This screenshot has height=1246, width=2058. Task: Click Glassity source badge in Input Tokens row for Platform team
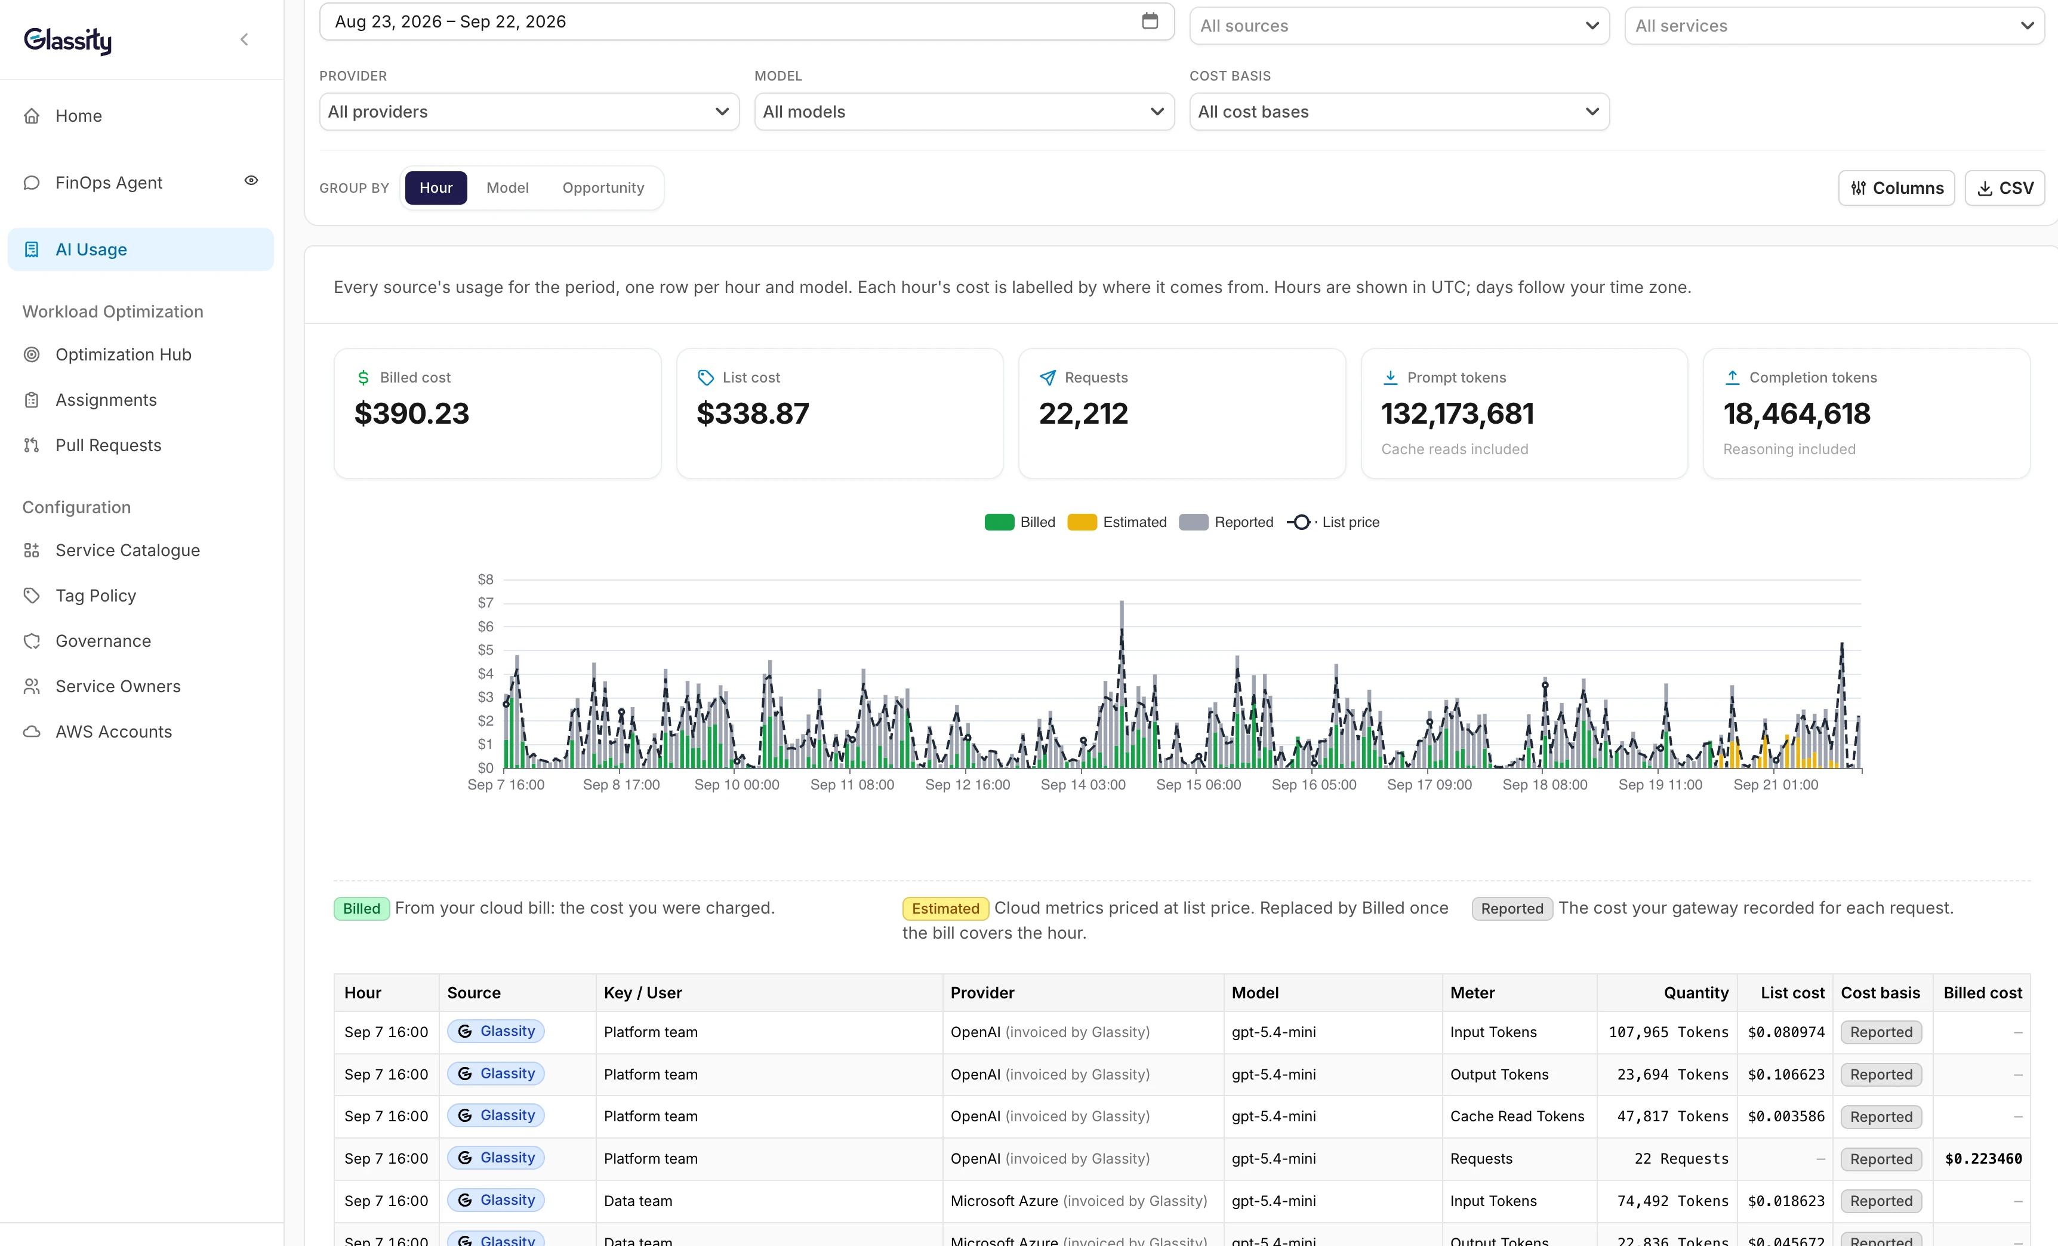(x=495, y=1031)
